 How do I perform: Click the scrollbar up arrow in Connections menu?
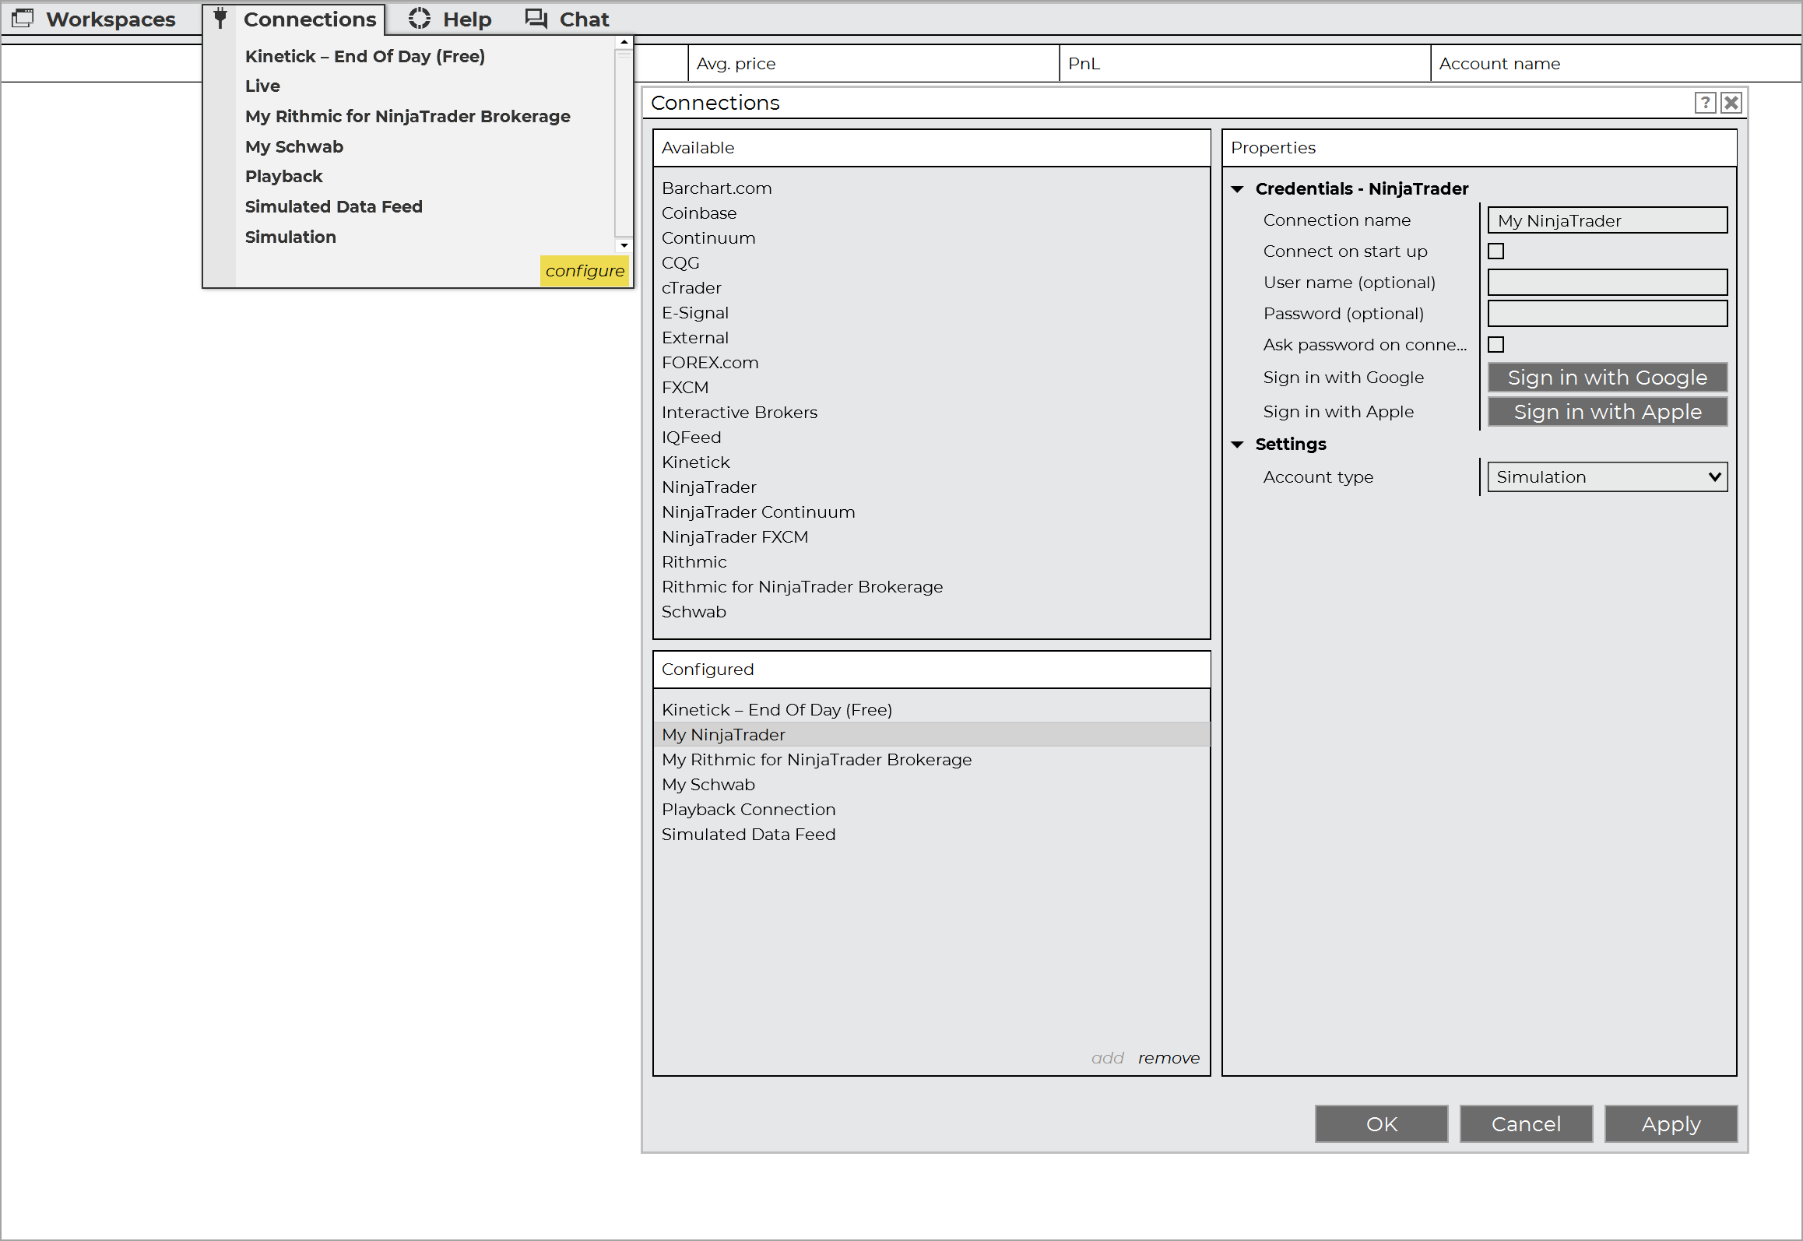click(624, 42)
